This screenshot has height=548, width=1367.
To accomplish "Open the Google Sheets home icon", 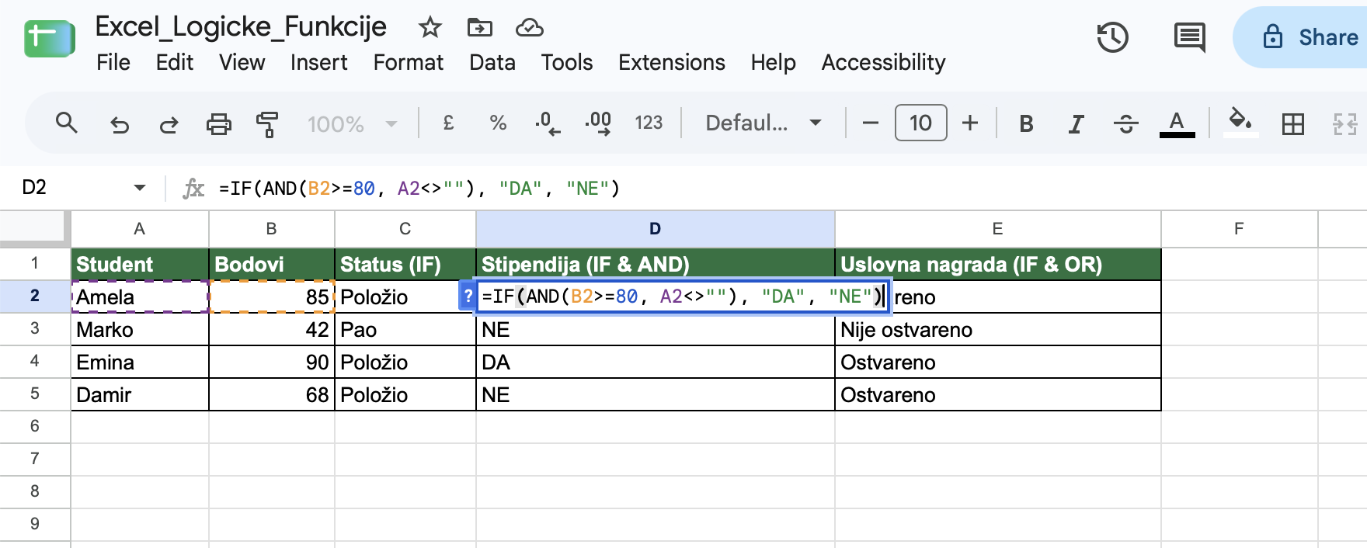I will pos(50,39).
